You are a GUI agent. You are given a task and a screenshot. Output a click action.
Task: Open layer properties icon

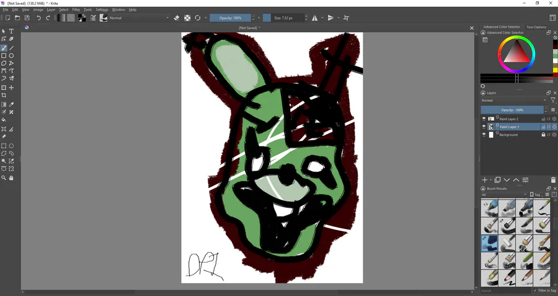(525, 180)
